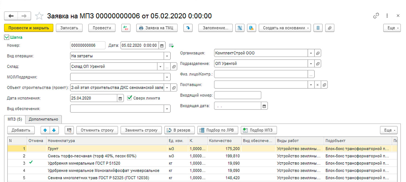The width and height of the screenshot is (406, 182).
Task: Click the back navigation arrow
Action: tap(11, 16)
